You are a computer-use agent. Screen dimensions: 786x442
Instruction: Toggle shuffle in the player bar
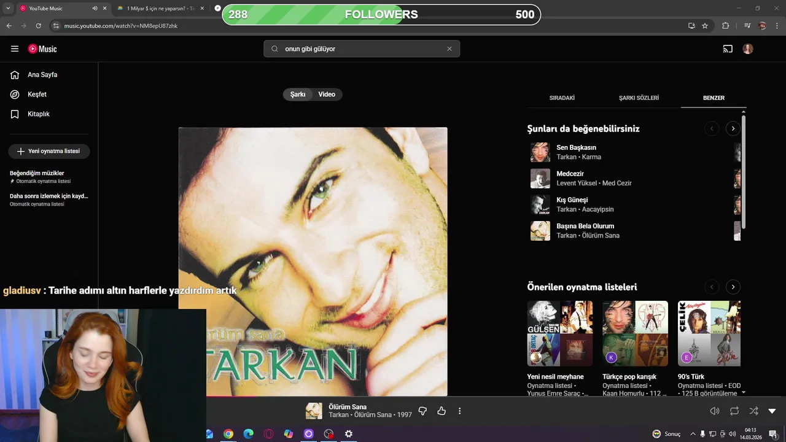(753, 411)
